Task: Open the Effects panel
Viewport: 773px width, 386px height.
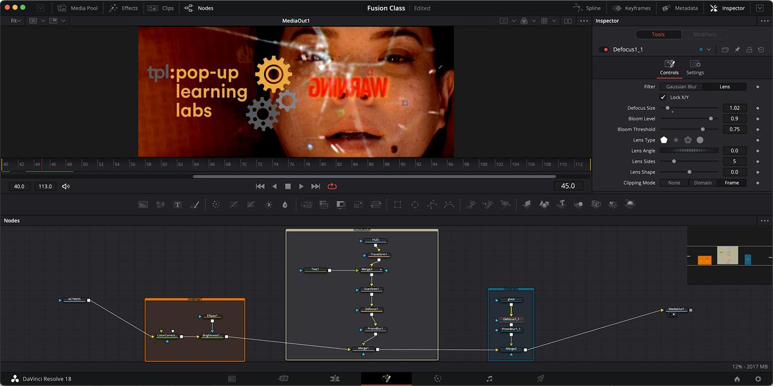Action: pyautogui.click(x=124, y=8)
